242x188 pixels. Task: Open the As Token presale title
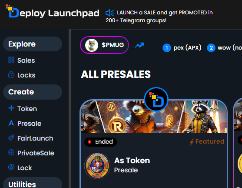click(x=132, y=161)
